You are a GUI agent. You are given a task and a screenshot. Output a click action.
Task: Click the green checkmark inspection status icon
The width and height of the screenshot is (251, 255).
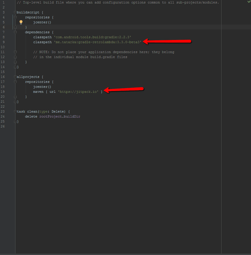pos(249,2)
